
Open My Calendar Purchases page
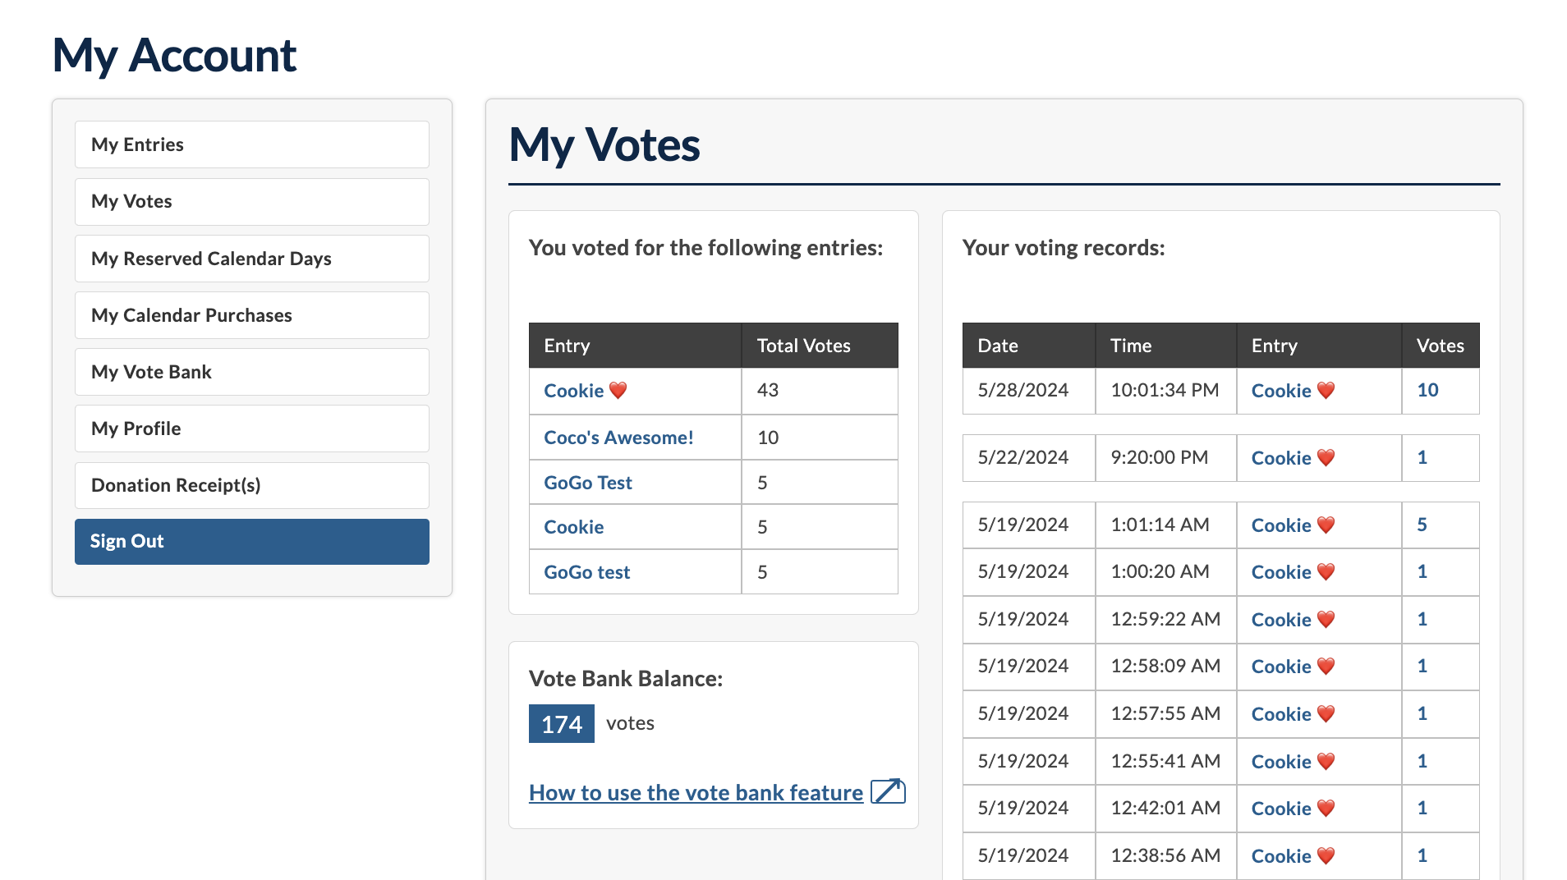coord(251,315)
